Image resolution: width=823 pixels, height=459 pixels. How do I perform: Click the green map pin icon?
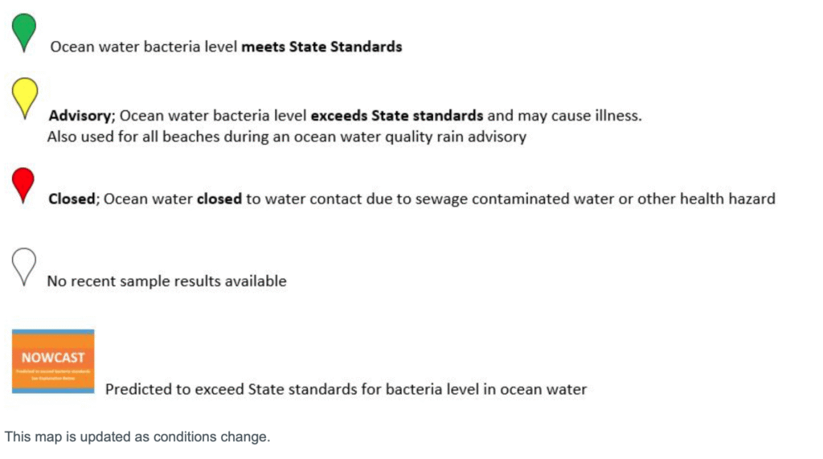coord(24,30)
